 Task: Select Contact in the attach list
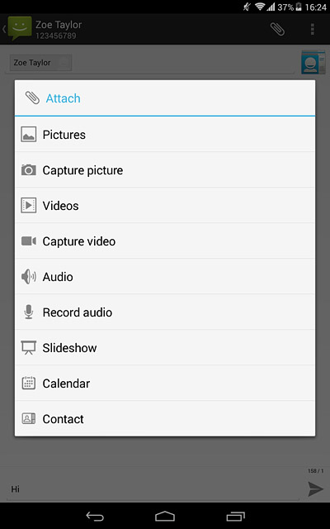pos(165,419)
